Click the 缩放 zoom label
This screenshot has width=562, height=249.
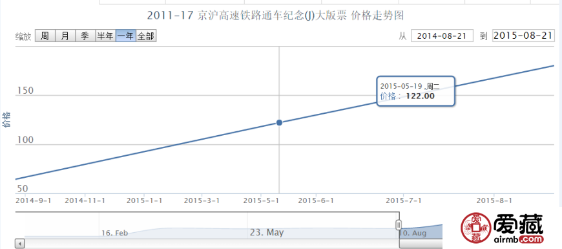(x=23, y=37)
